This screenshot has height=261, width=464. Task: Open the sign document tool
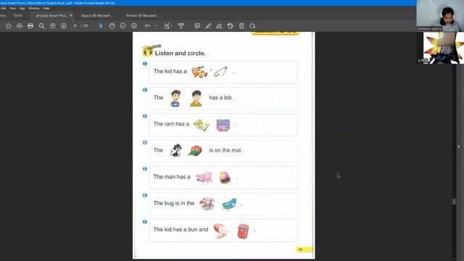tap(219, 26)
